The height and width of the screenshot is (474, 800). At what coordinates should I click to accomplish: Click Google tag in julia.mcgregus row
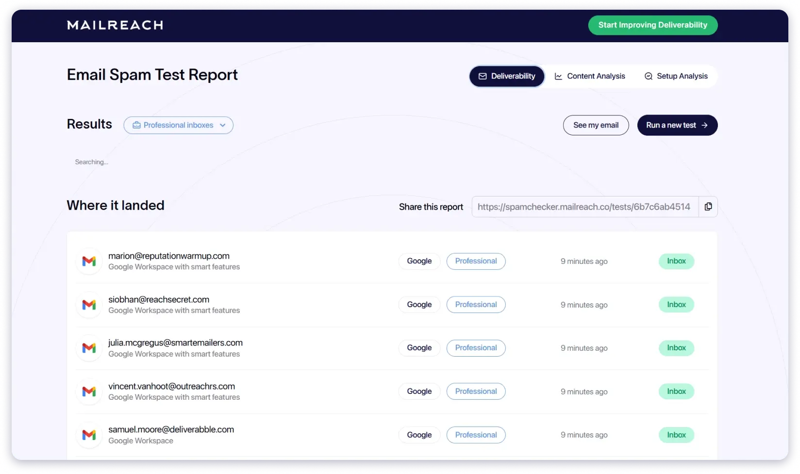tap(419, 348)
